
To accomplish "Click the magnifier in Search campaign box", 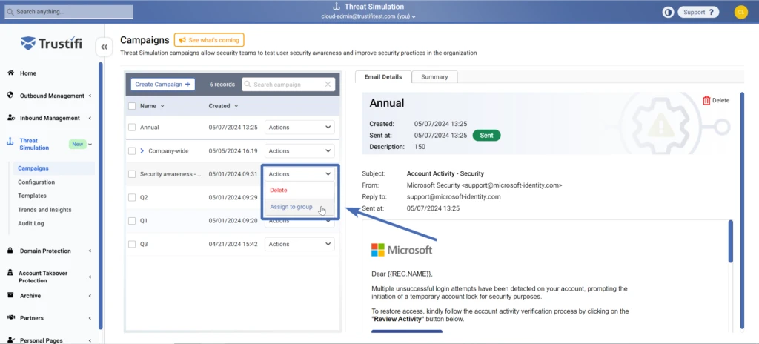I will click(x=248, y=85).
